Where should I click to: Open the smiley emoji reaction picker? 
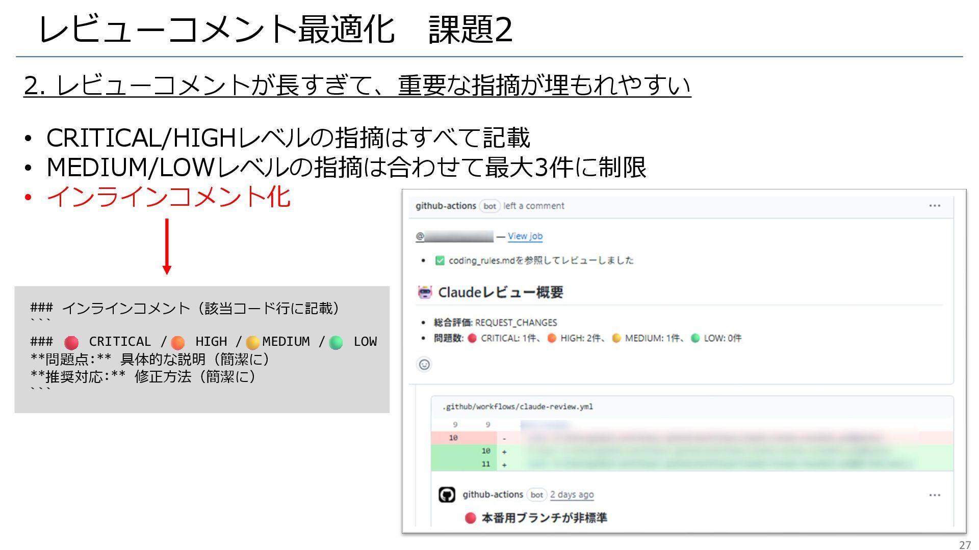(x=424, y=365)
